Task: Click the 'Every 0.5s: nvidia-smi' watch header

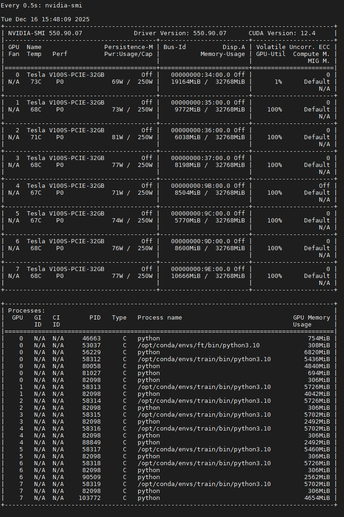Action: click(x=42, y=6)
